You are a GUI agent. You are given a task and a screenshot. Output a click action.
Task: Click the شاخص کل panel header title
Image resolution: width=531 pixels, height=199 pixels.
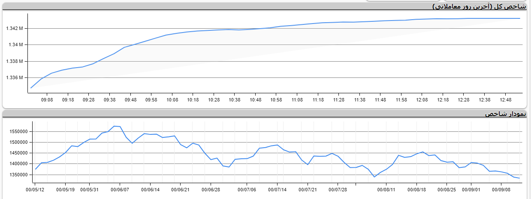(x=480, y=6)
